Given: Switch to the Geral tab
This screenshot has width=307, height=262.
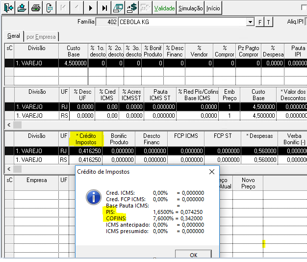Looking at the screenshot, I should pyautogui.click(x=14, y=36).
